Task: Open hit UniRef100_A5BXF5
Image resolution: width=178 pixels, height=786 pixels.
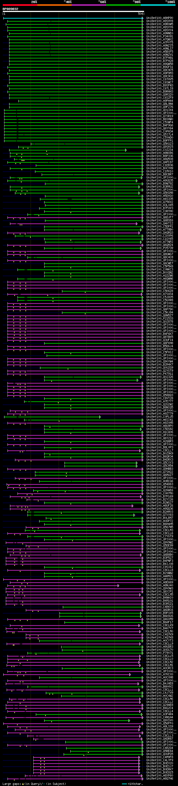Action: 160,52
